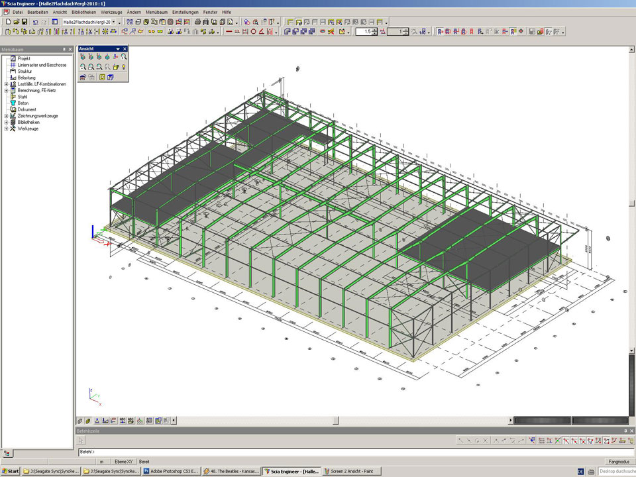Image resolution: width=636 pixels, height=477 pixels.
Task: Click the Windows Start button
Action: click(11, 471)
